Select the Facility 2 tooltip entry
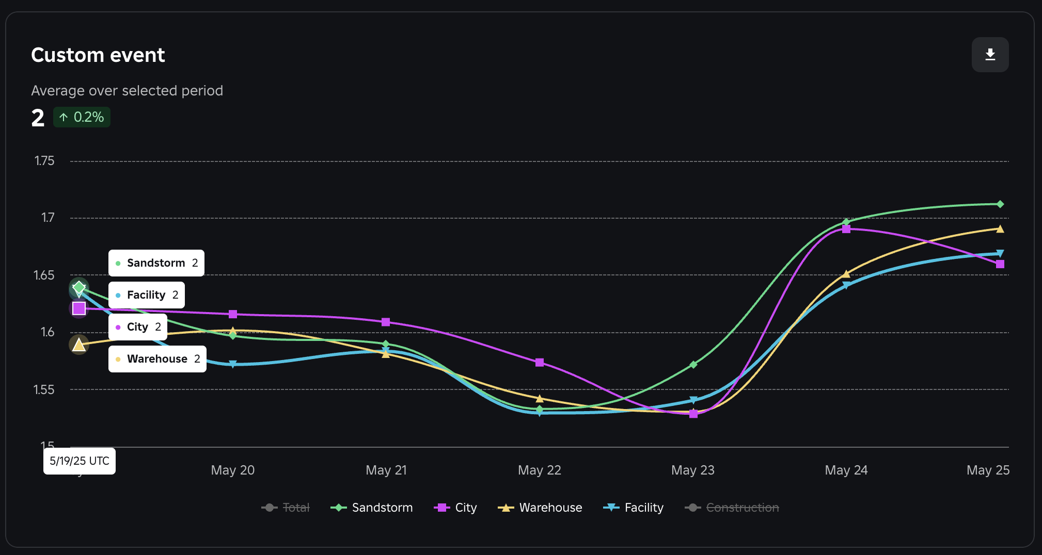Image resolution: width=1042 pixels, height=555 pixels. [146, 295]
